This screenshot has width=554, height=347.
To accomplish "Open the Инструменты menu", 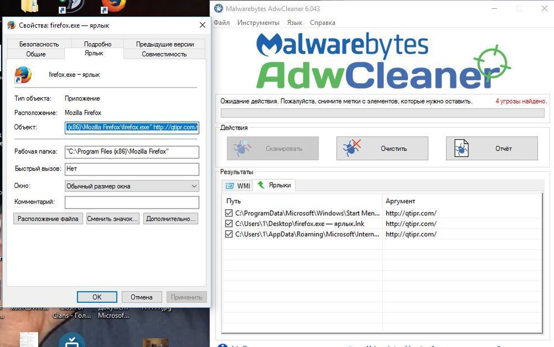I will coord(258,23).
